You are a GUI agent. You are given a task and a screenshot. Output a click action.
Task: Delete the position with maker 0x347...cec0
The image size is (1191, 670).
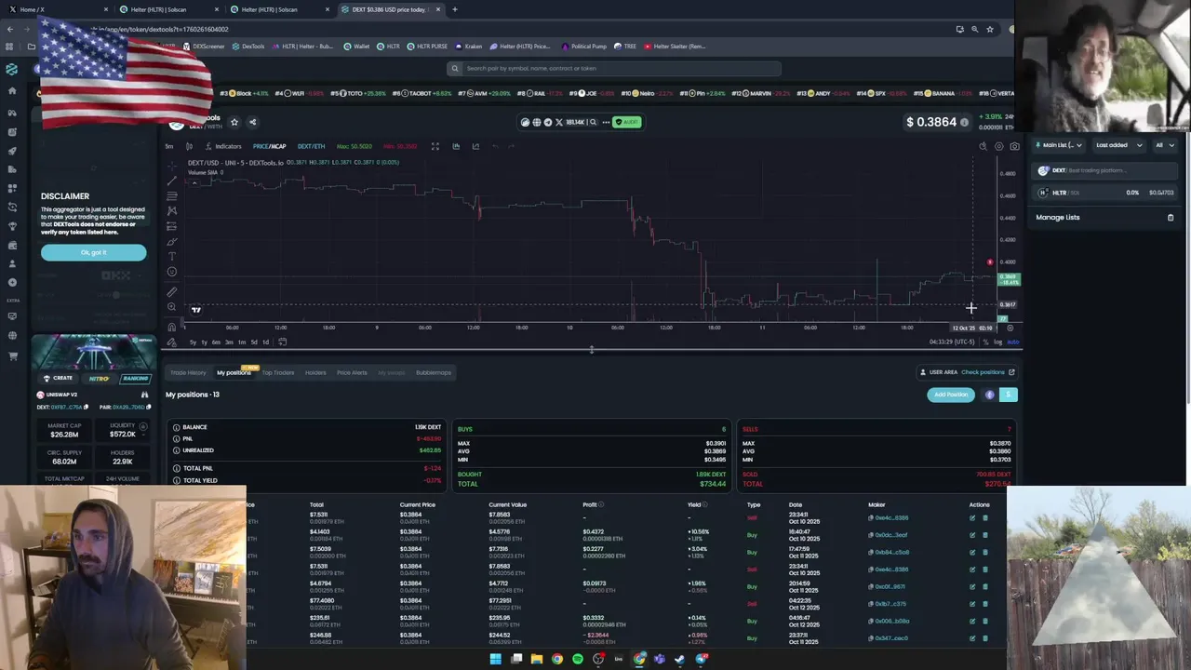984,638
